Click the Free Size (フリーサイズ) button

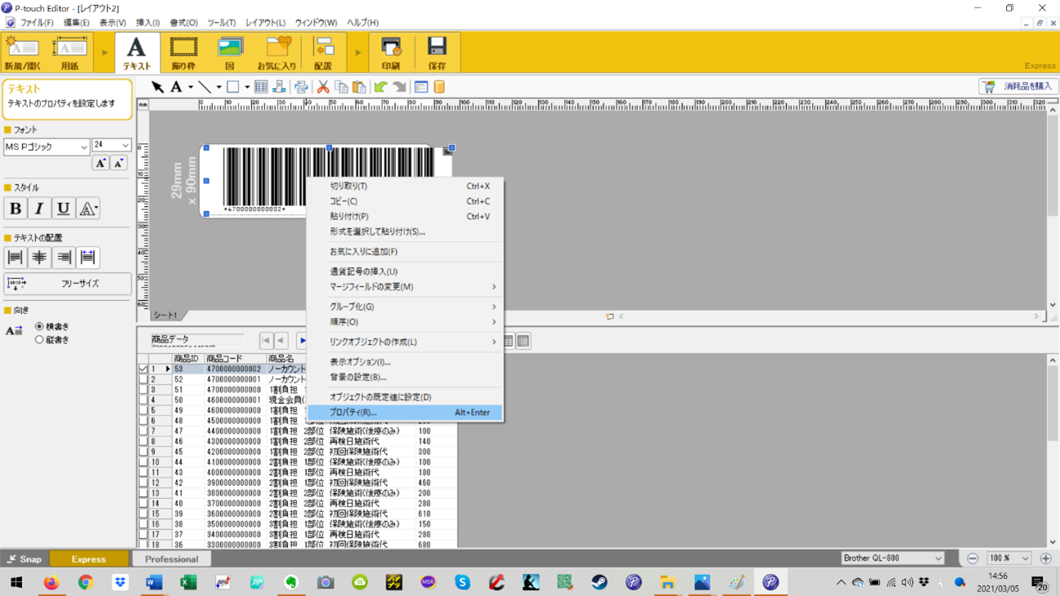pyautogui.click(x=67, y=284)
